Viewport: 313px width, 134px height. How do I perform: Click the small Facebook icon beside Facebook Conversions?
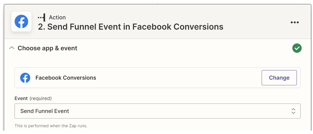tap(25, 78)
